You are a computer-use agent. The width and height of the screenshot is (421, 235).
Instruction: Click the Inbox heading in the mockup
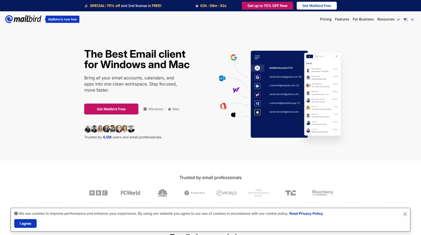(309, 63)
